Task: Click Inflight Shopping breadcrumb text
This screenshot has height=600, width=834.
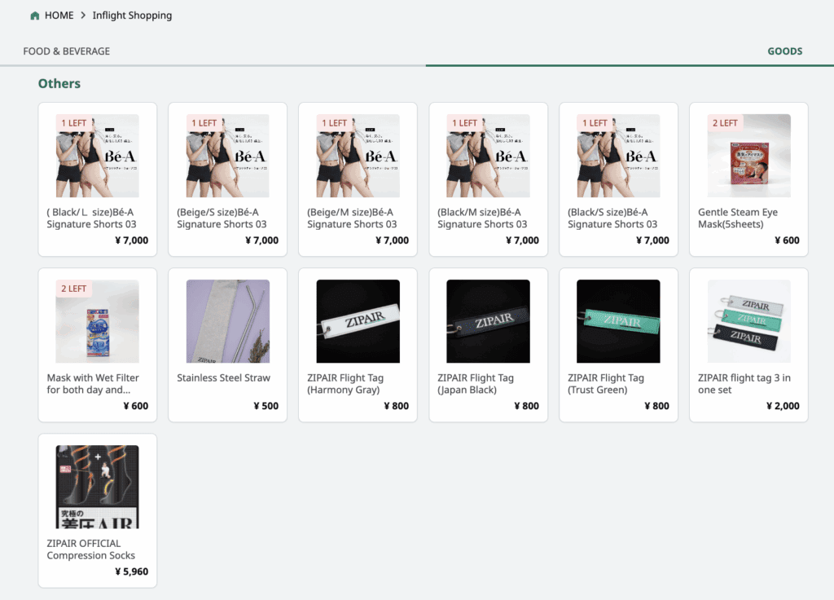Action: (x=132, y=15)
